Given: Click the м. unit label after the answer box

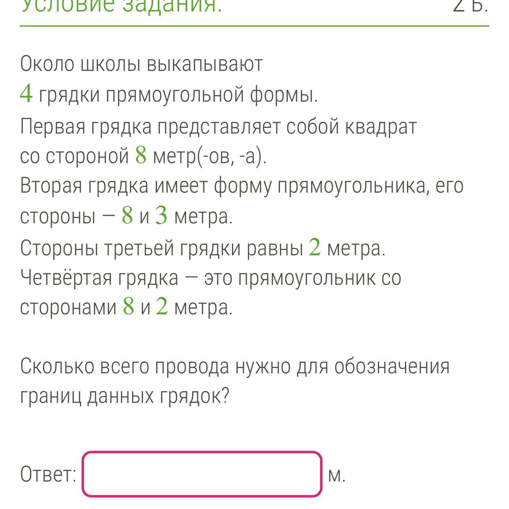Looking at the screenshot, I should click(337, 476).
